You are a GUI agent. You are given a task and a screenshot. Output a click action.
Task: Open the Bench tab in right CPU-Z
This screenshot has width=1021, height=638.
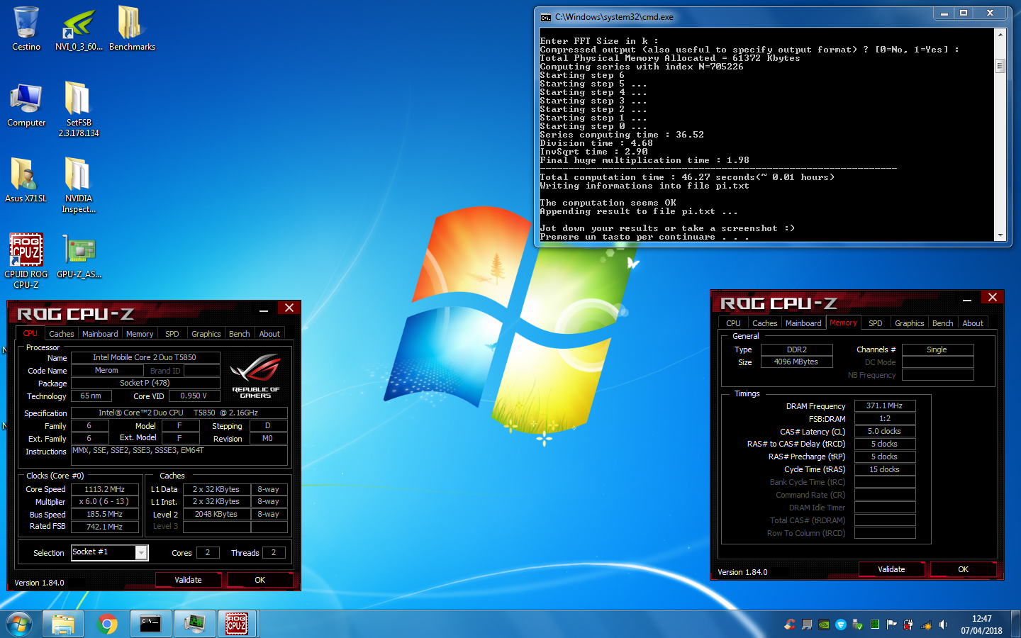point(943,323)
